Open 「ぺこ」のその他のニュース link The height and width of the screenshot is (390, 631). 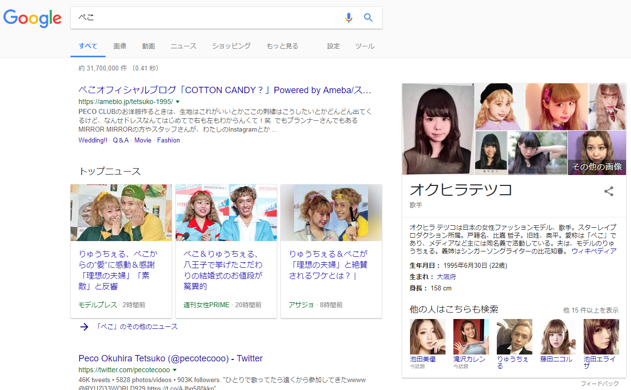(x=137, y=327)
